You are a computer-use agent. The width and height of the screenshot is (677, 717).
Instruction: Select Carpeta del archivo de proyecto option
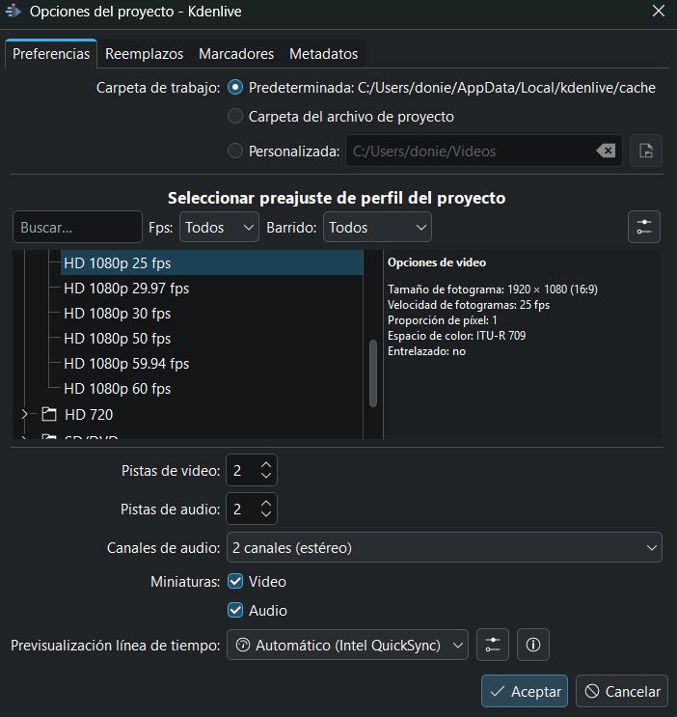pos(235,116)
